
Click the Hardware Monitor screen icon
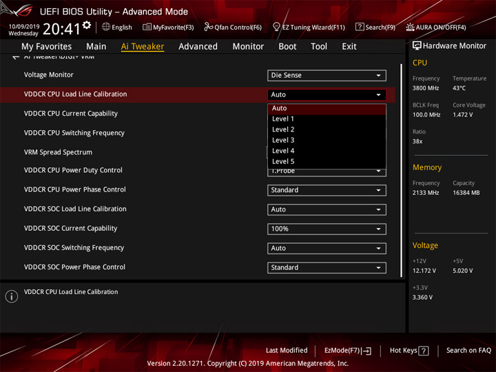417,45
